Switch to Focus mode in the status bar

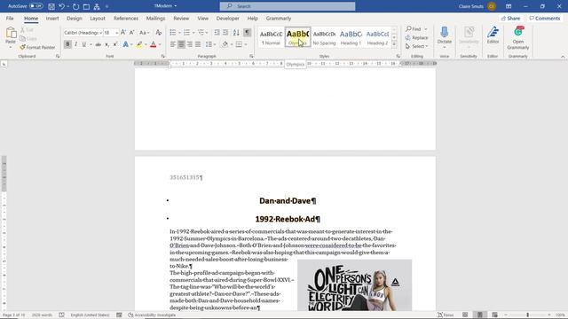click(x=446, y=315)
